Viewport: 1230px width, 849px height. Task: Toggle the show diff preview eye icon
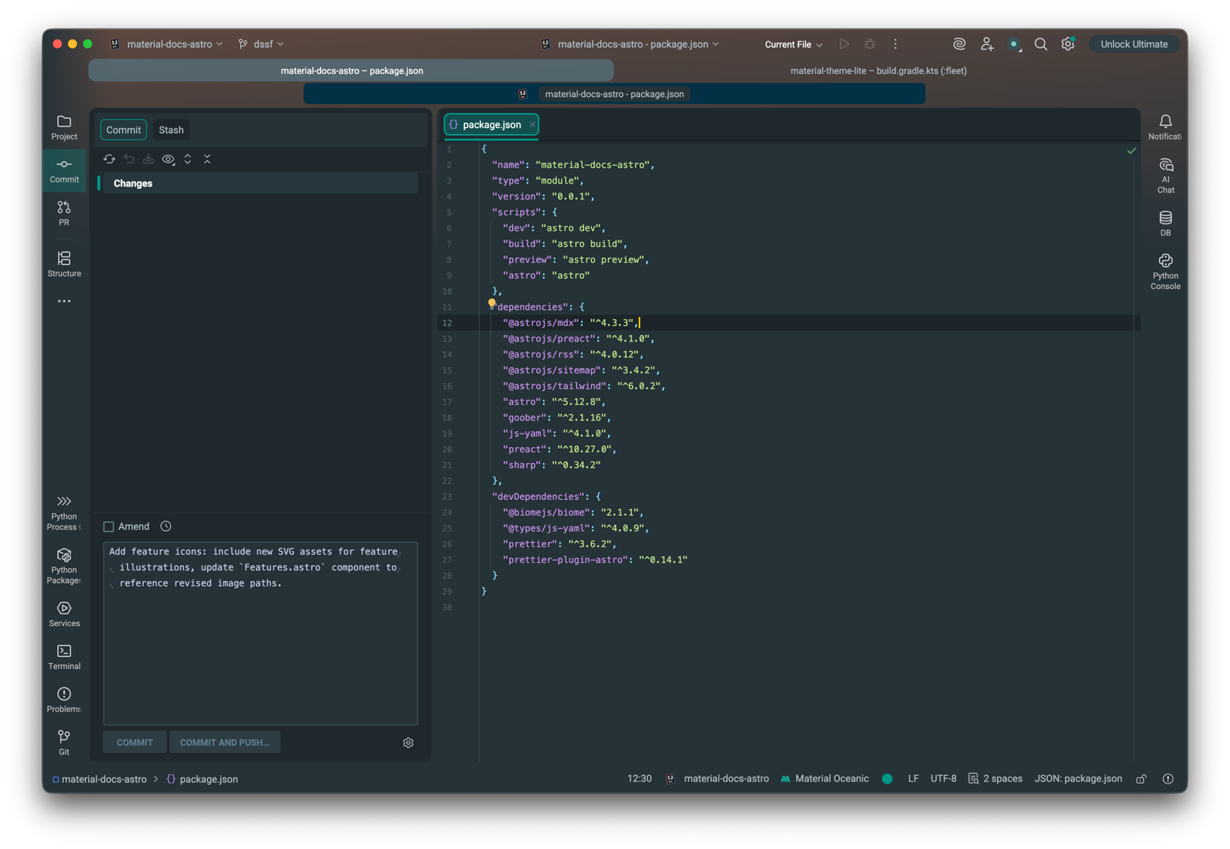168,160
